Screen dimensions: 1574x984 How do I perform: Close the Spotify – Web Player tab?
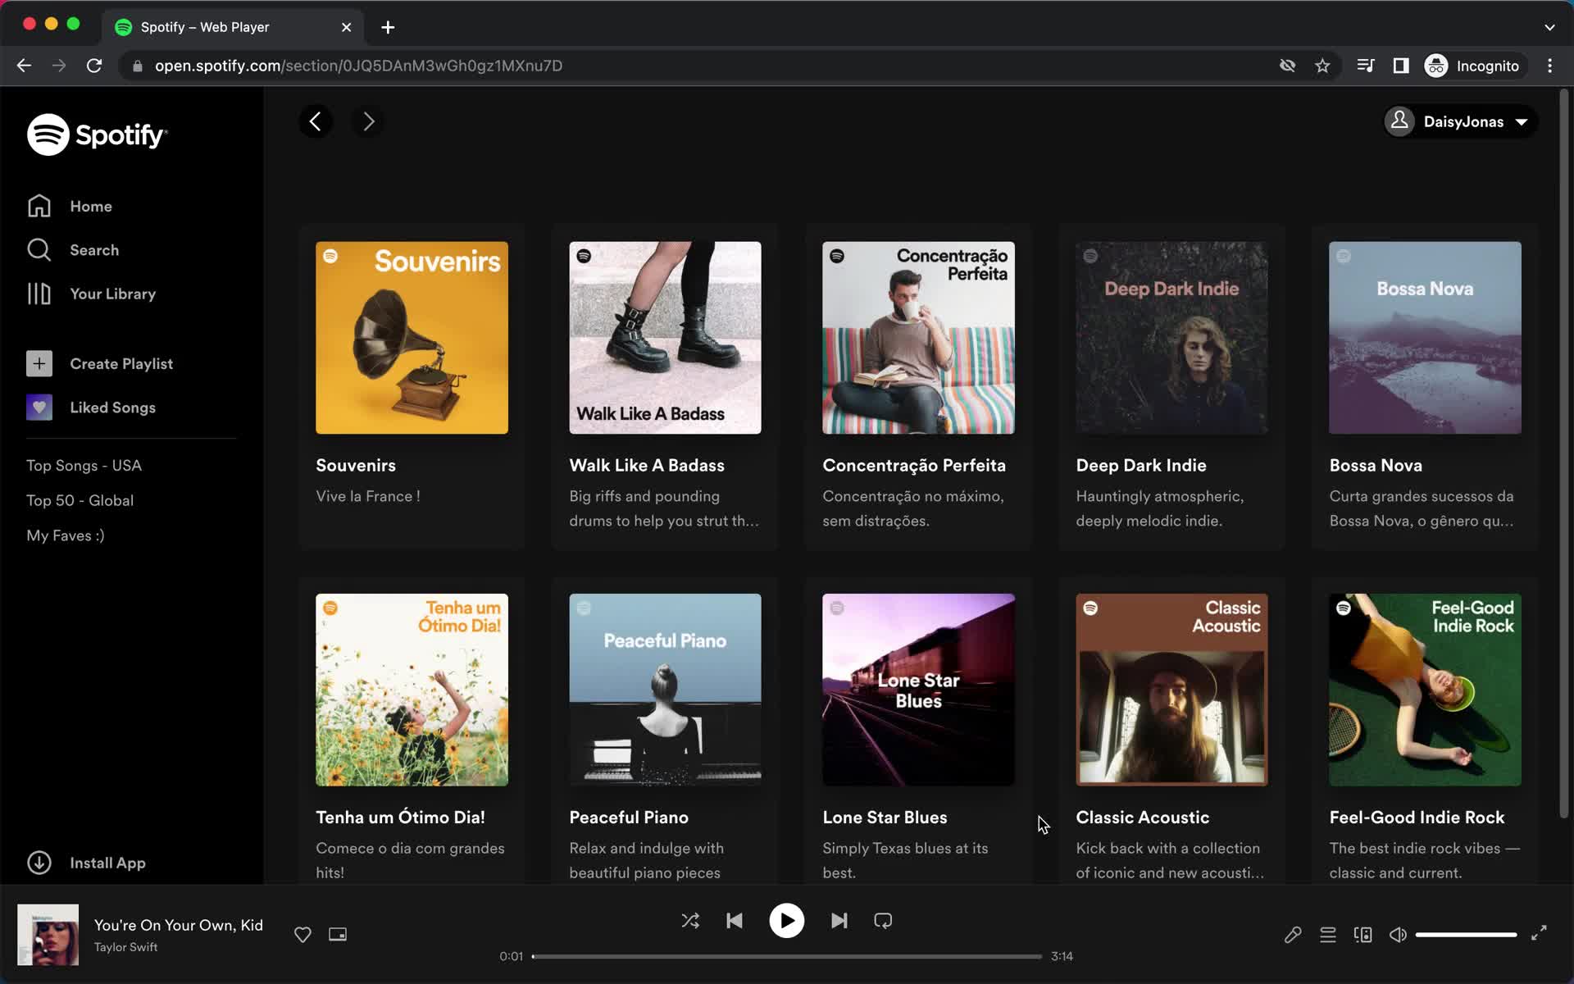(x=346, y=27)
